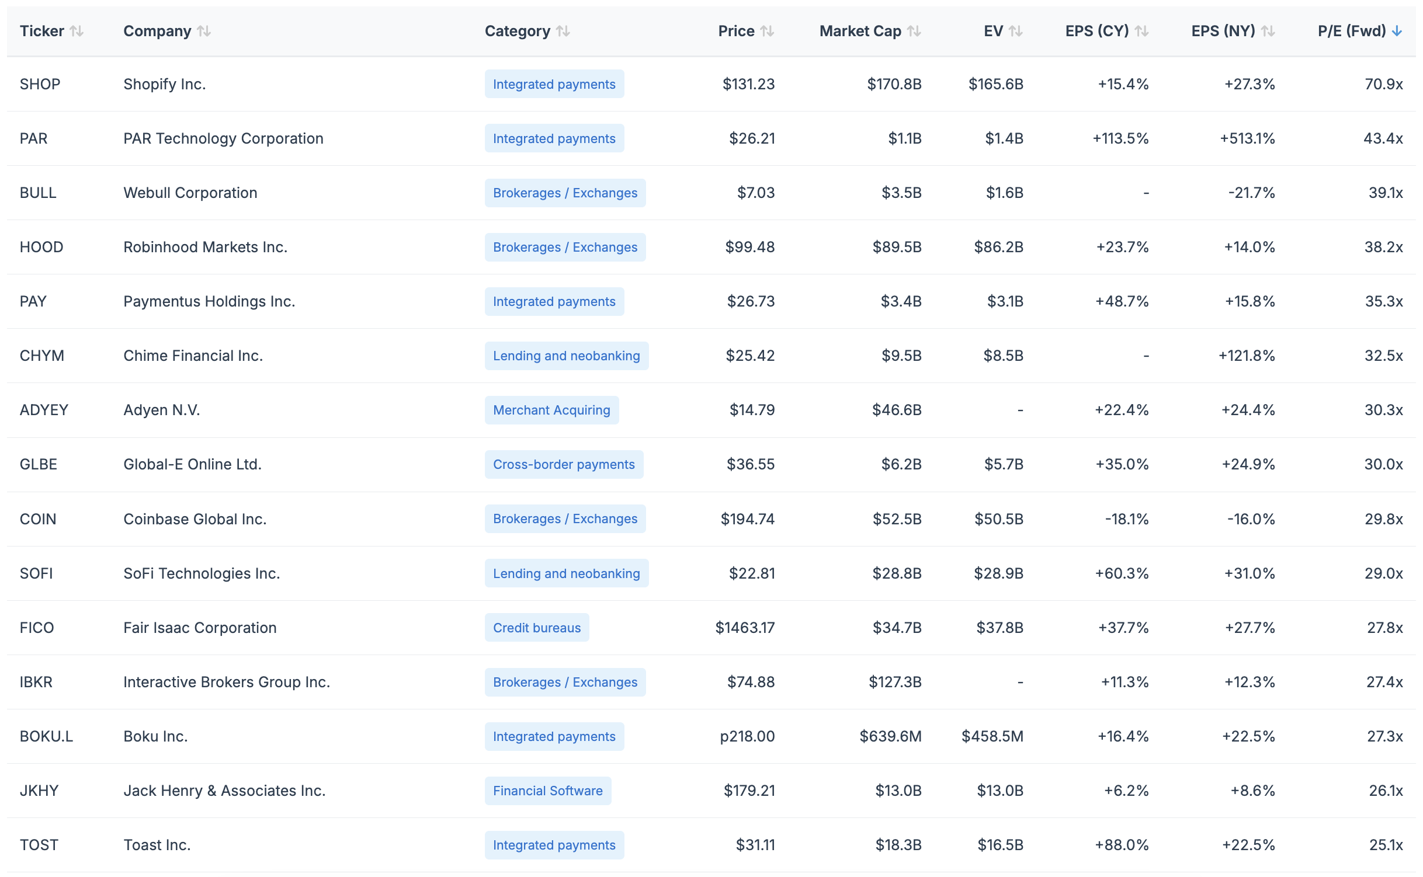The height and width of the screenshot is (877, 1423).
Task: Click the Financial Software category tag
Action: (547, 791)
